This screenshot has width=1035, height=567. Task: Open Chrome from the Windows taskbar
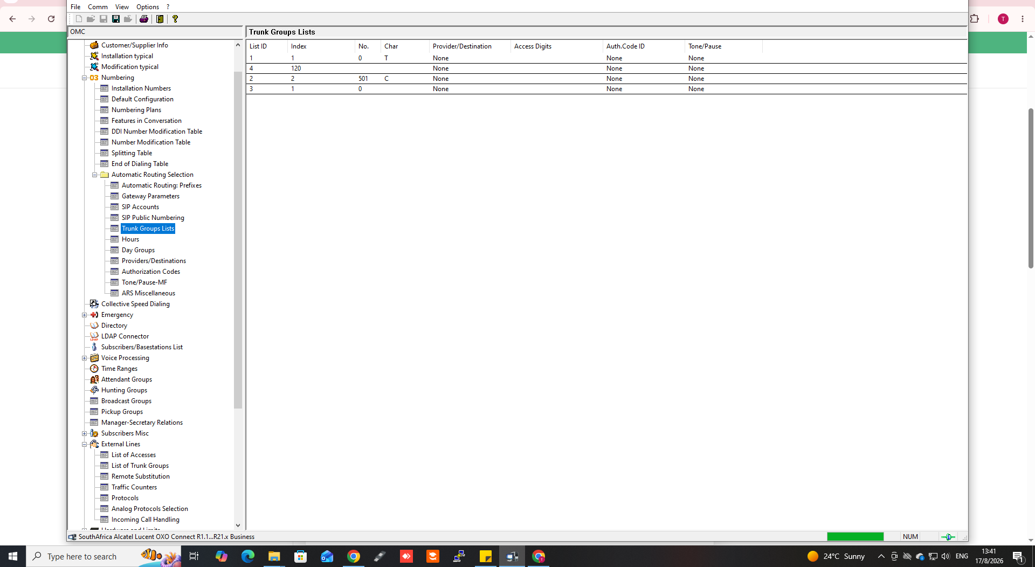[354, 556]
